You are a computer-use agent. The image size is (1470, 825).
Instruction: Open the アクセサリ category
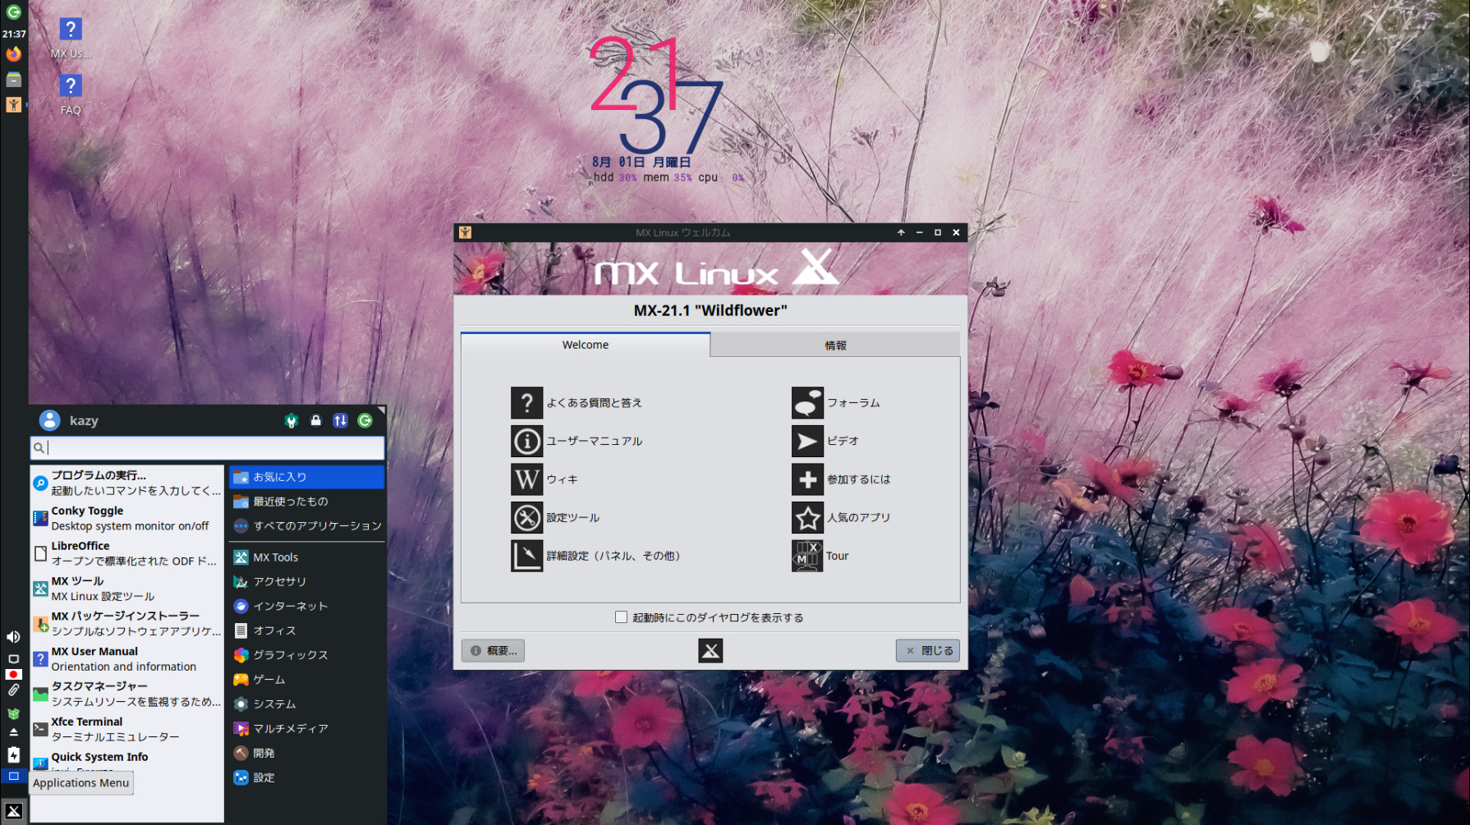tap(306, 582)
